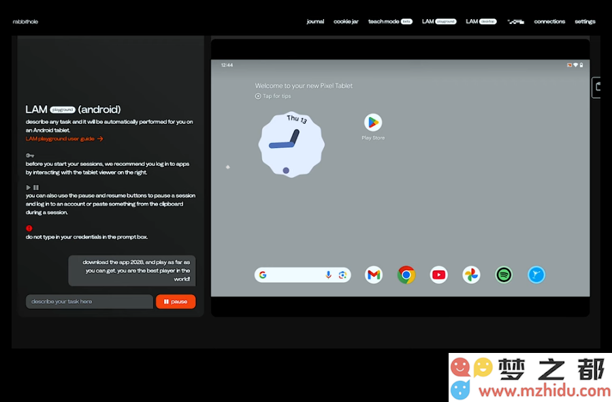This screenshot has height=402, width=612.
Task: Launch Gmail from the tablet dock
Action: (374, 275)
